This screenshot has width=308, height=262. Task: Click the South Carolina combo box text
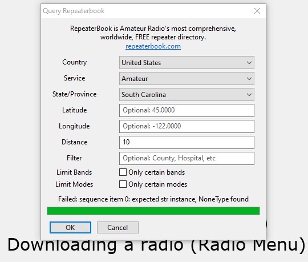144,95
